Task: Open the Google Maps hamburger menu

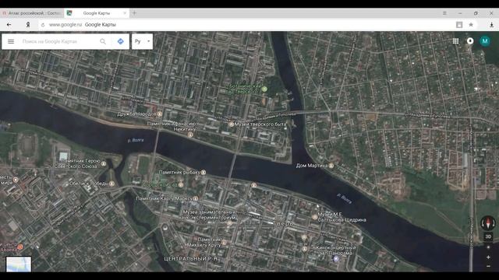Action: click(x=11, y=41)
